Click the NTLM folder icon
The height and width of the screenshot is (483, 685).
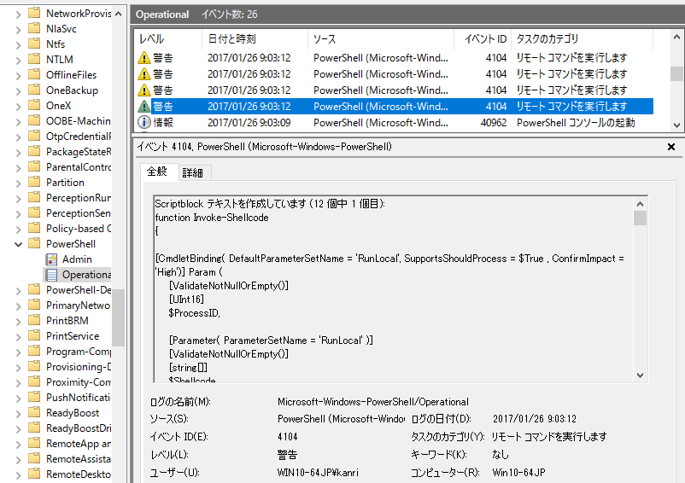[x=34, y=60]
